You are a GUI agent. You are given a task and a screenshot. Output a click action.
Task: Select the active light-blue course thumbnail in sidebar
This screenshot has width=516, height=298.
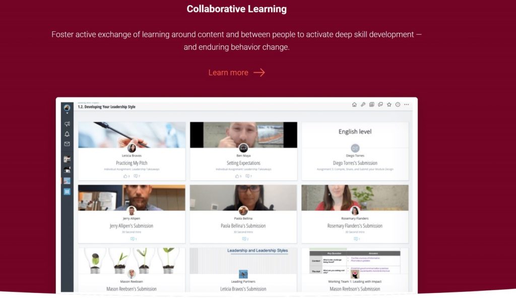click(x=67, y=181)
